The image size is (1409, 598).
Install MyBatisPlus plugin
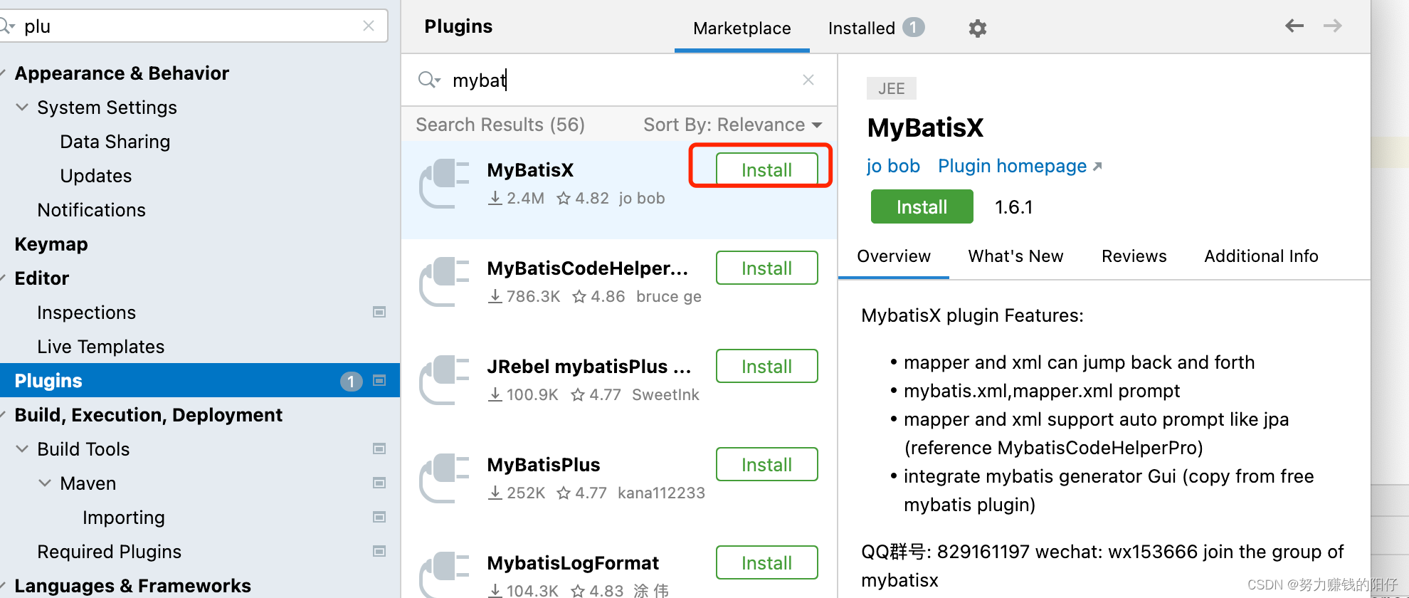(x=766, y=464)
